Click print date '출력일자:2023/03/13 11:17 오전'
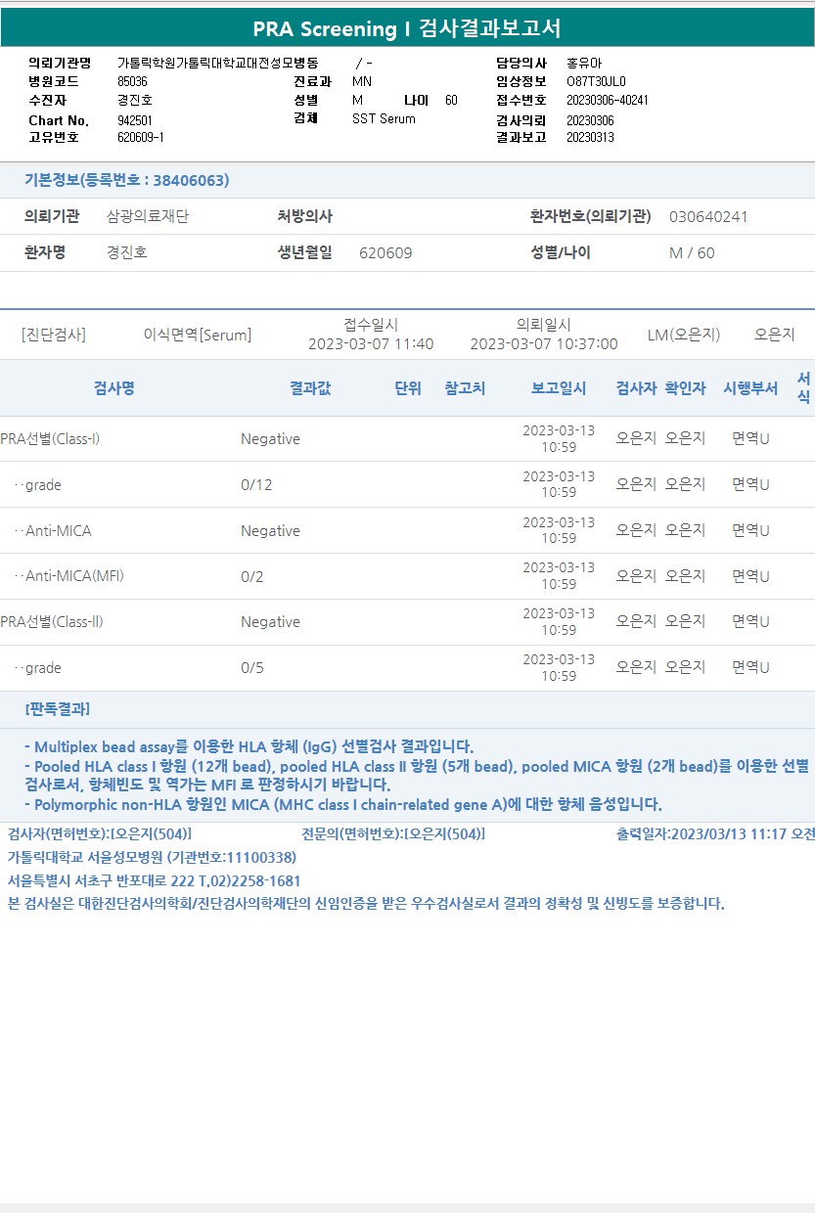815x1213 pixels. [715, 833]
